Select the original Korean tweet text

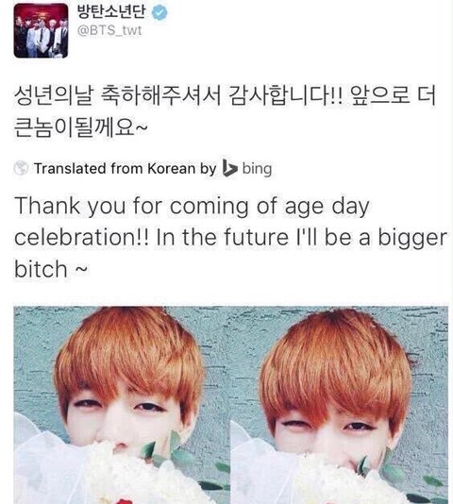(225, 112)
